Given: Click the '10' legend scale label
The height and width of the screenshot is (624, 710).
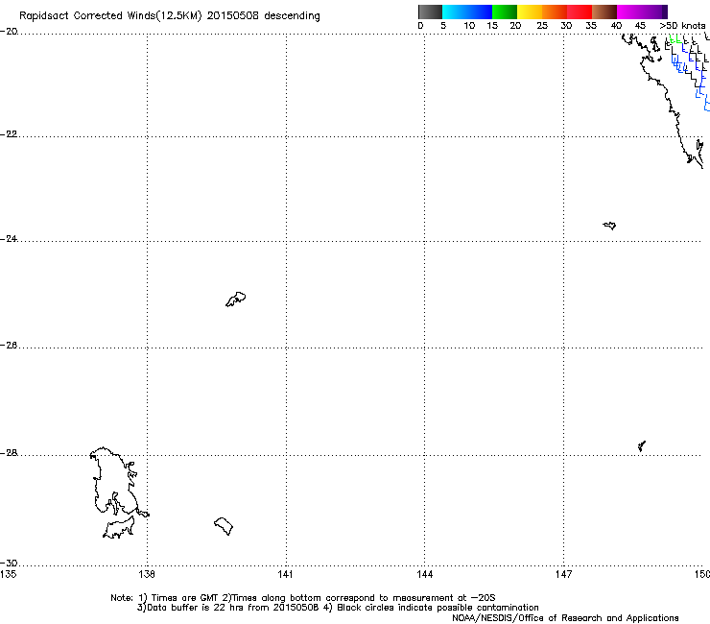Looking at the screenshot, I should (x=469, y=26).
